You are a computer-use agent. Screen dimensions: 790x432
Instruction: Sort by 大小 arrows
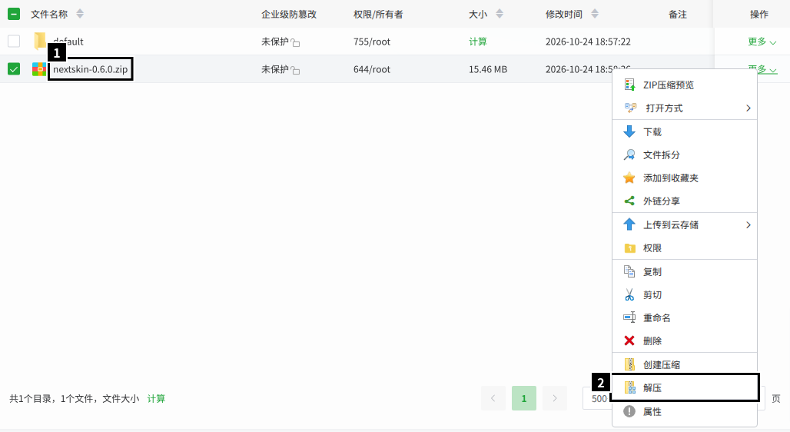click(500, 14)
